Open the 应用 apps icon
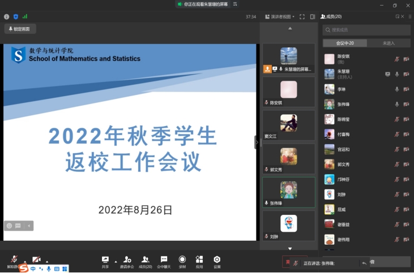The height and width of the screenshot is (273, 414). pyautogui.click(x=199, y=261)
